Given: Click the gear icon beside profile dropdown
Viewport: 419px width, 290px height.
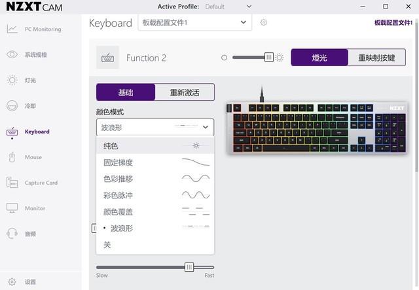Looking at the screenshot, I should (x=264, y=22).
